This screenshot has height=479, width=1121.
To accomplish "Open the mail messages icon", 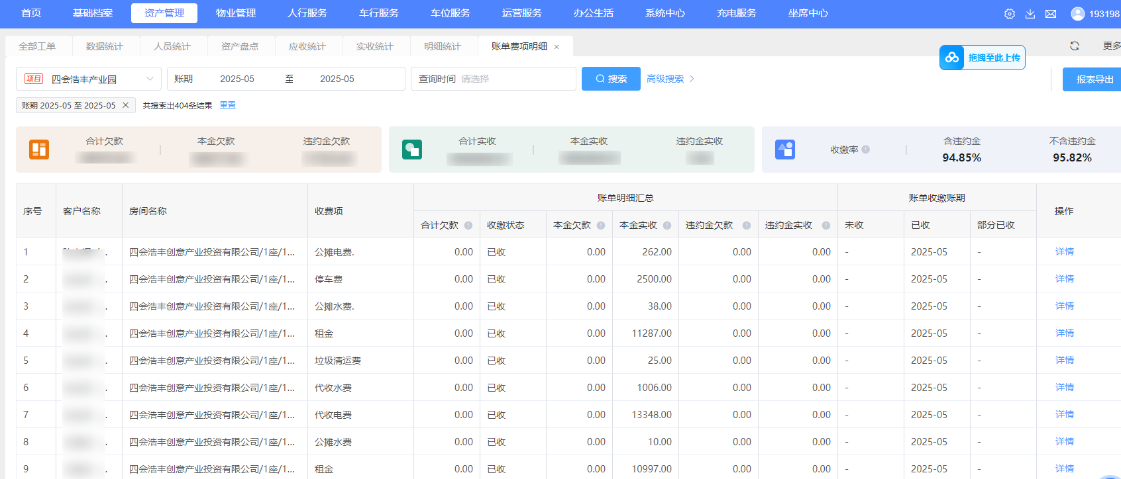I will (x=1051, y=14).
